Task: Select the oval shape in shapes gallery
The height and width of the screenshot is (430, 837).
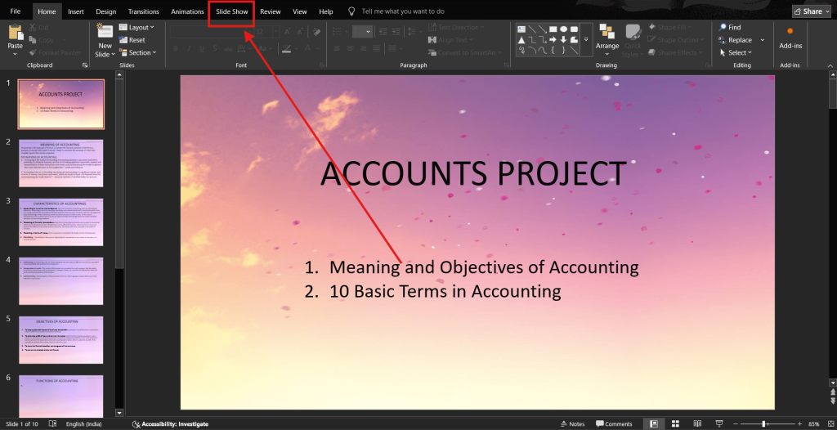Action: [x=565, y=28]
